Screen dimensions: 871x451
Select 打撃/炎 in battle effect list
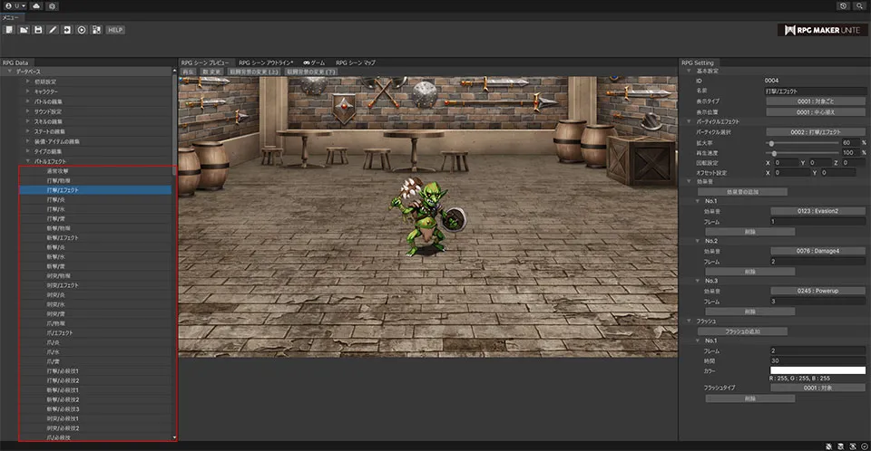[57, 200]
